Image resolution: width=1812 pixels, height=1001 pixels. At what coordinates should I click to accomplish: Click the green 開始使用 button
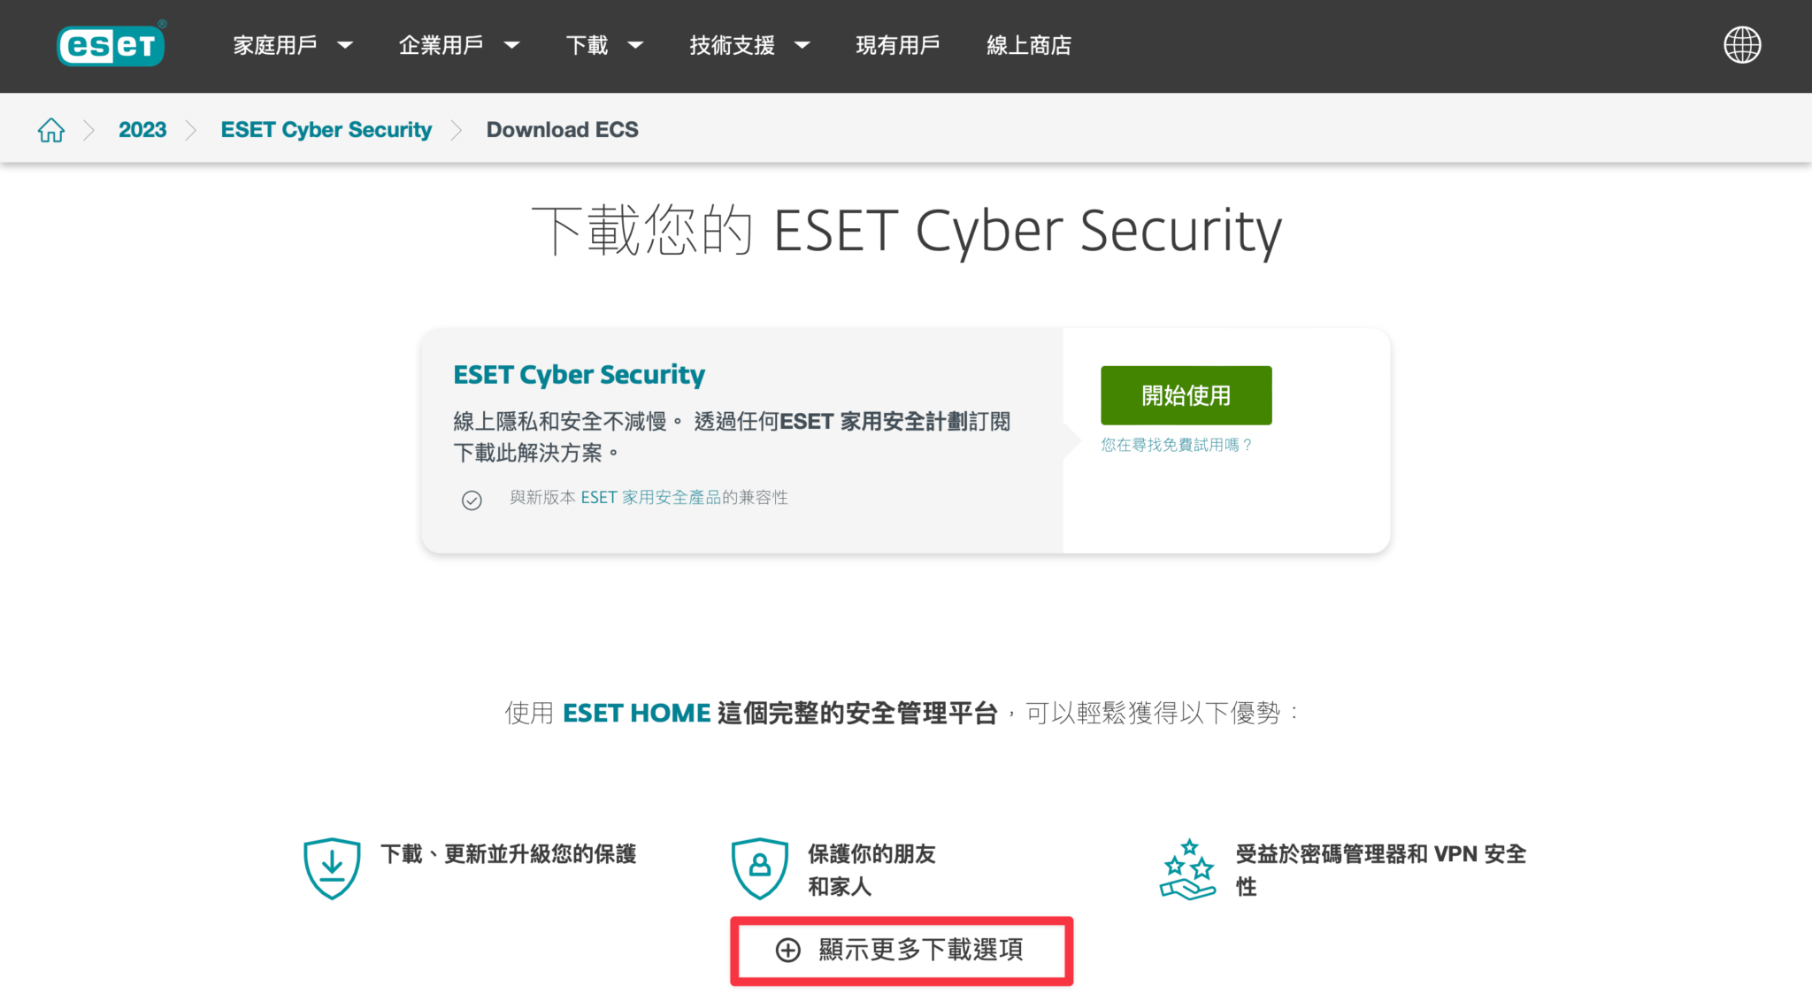[x=1185, y=395]
